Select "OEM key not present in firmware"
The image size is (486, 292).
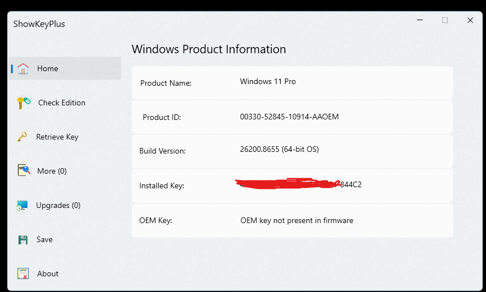tap(297, 220)
